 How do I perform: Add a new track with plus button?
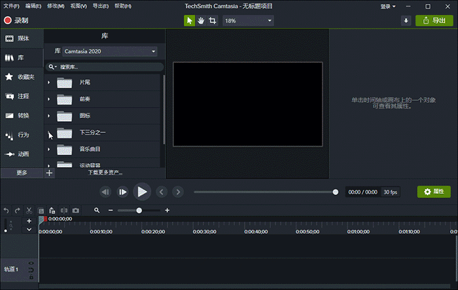click(29, 221)
